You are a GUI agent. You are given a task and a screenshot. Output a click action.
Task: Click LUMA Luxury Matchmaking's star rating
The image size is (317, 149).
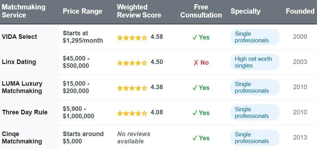click(132, 88)
